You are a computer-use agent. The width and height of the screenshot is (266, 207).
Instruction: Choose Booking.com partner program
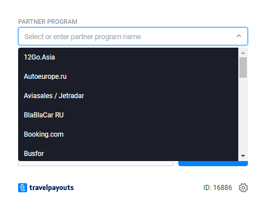coord(128,134)
